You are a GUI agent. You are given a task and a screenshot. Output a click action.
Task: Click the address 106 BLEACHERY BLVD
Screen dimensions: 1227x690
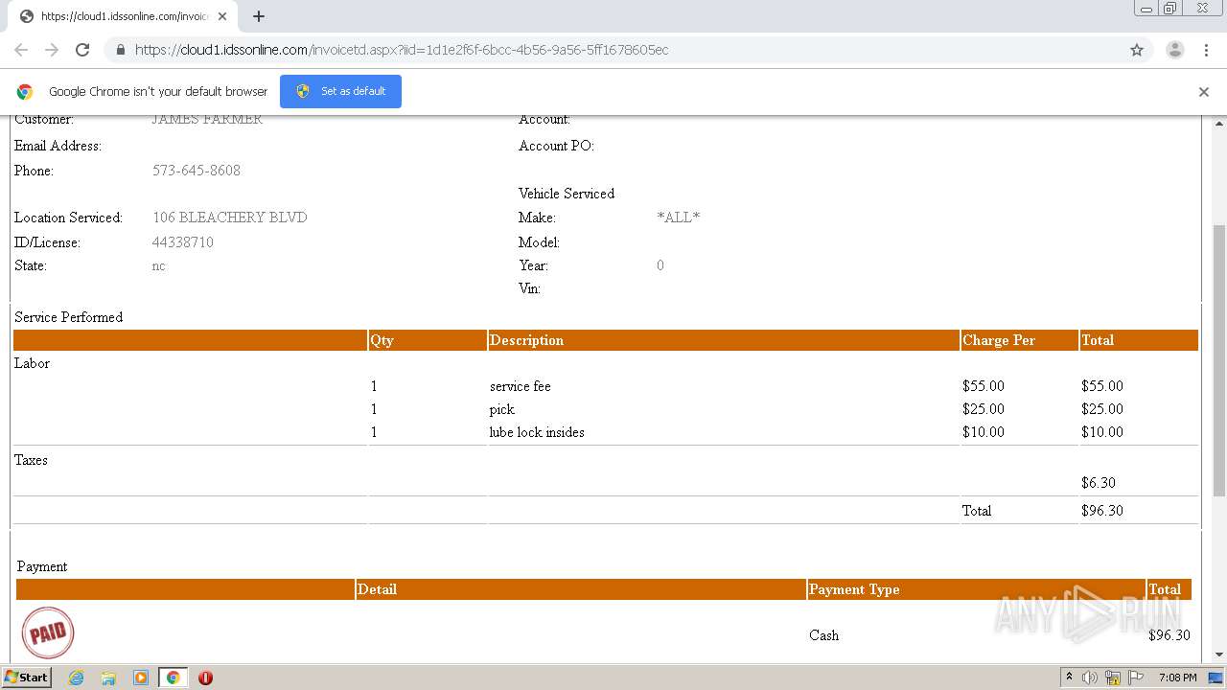230,218
